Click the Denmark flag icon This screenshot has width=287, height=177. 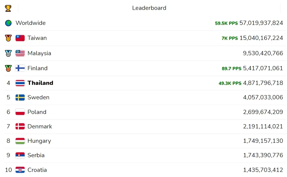pyautogui.click(x=20, y=127)
